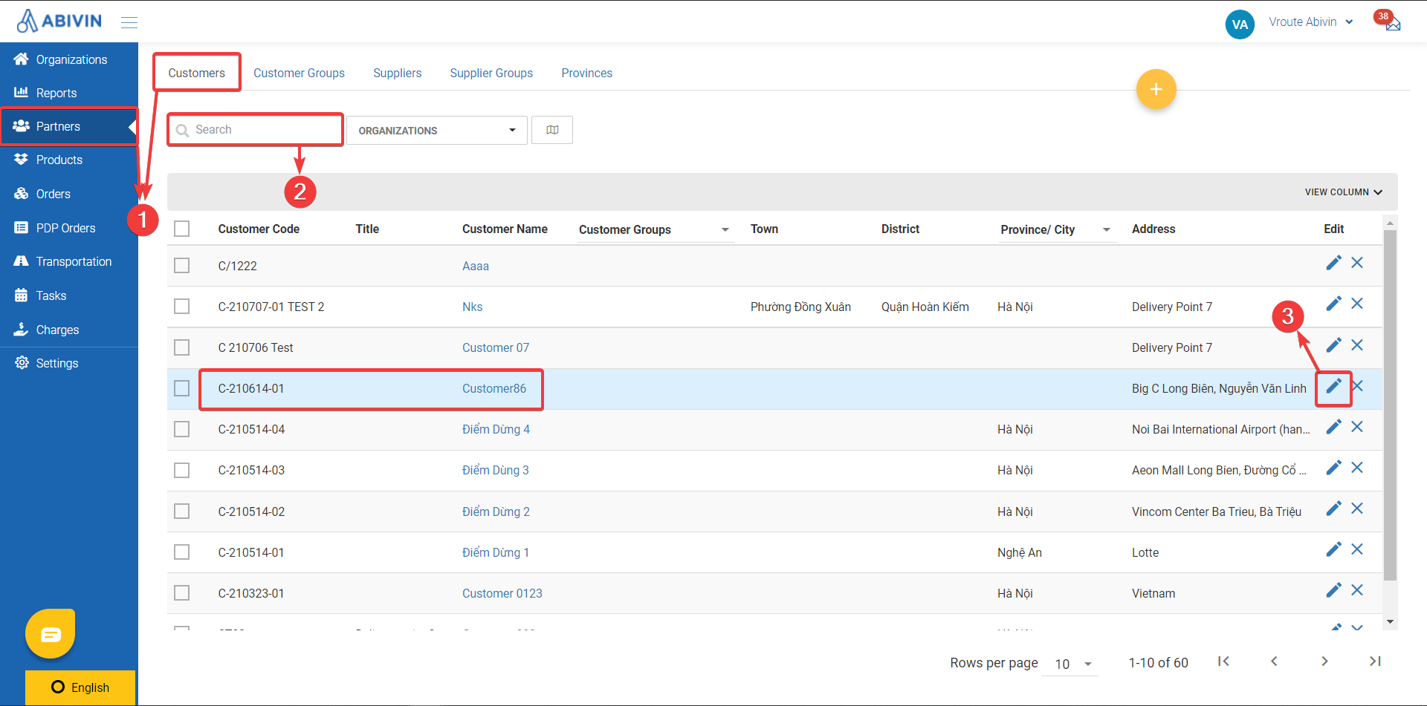This screenshot has width=1427, height=706.
Task: Go to the previous page of results
Action: coord(1274,661)
